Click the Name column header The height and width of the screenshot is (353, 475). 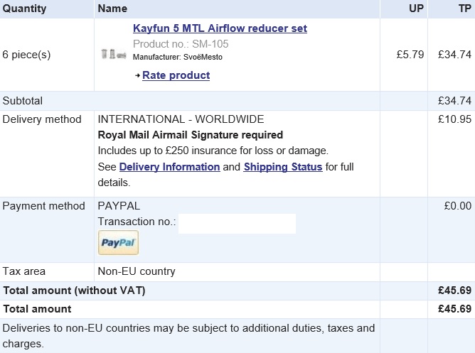pyautogui.click(x=112, y=9)
